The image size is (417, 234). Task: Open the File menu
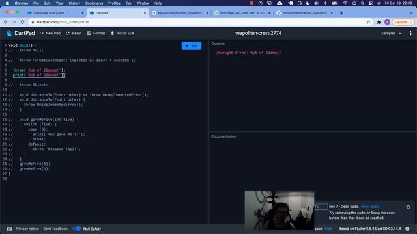36,3
